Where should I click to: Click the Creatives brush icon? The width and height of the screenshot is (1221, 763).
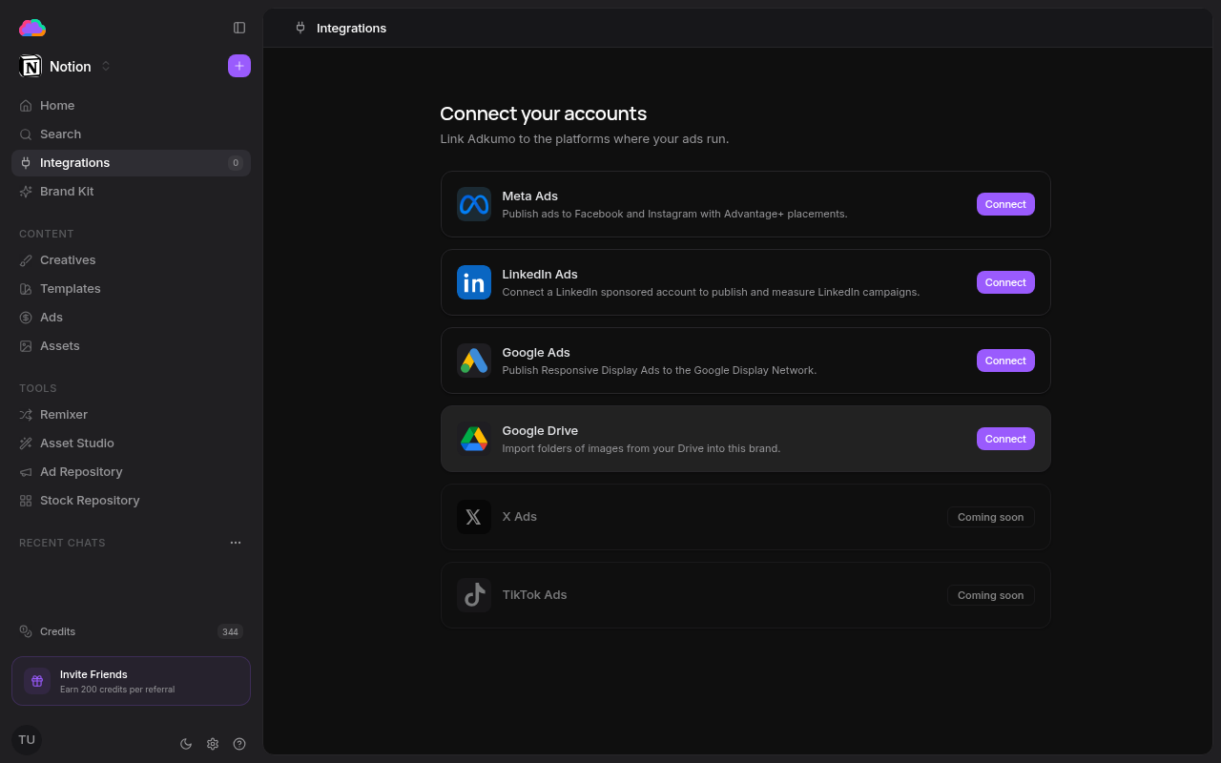pos(26,260)
